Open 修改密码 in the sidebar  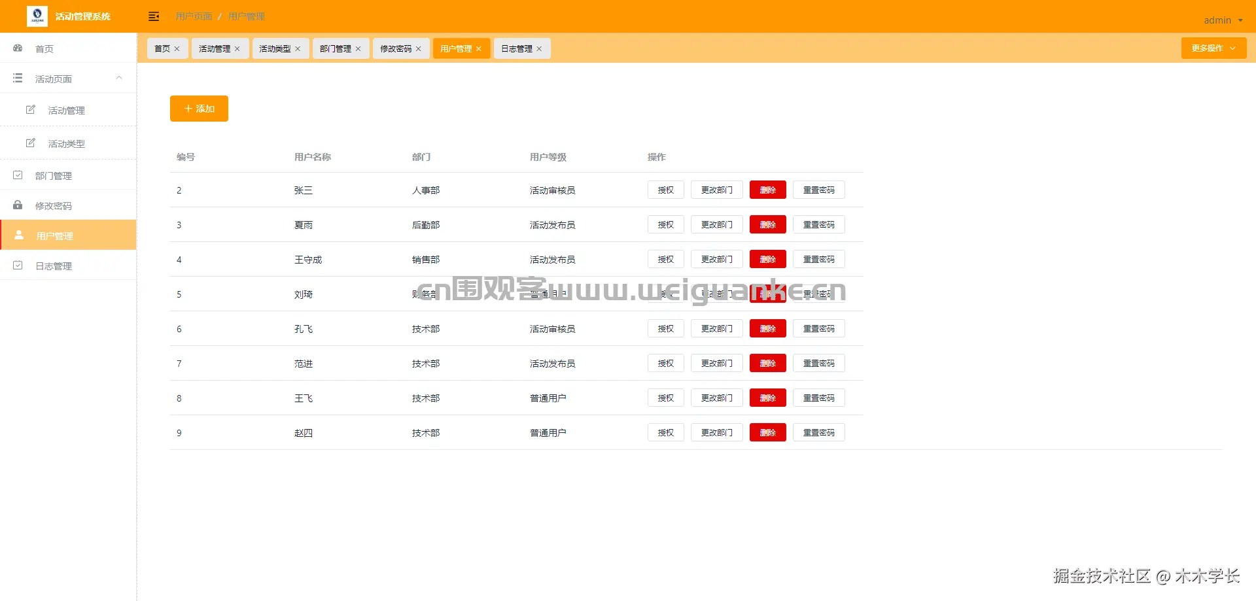point(68,205)
